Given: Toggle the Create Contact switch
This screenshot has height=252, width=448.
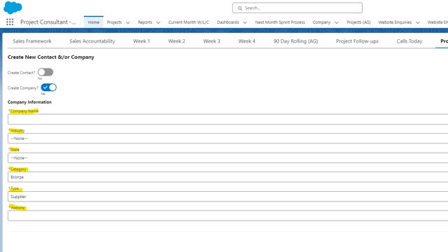Looking at the screenshot, I should click(x=45, y=72).
